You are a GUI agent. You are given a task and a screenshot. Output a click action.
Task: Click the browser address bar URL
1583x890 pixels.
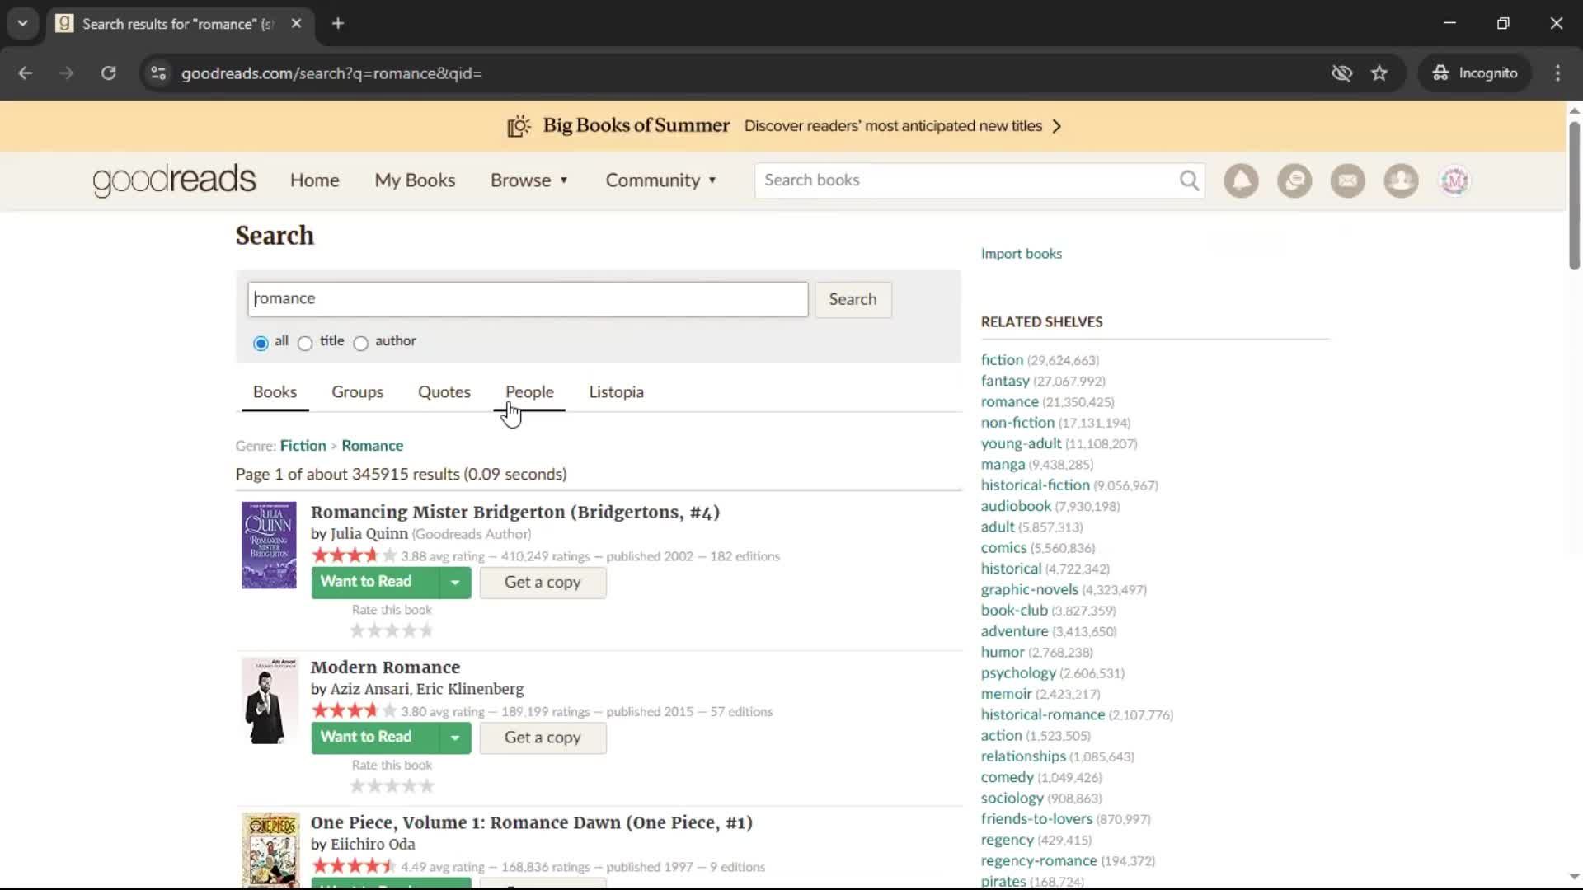[331, 73]
